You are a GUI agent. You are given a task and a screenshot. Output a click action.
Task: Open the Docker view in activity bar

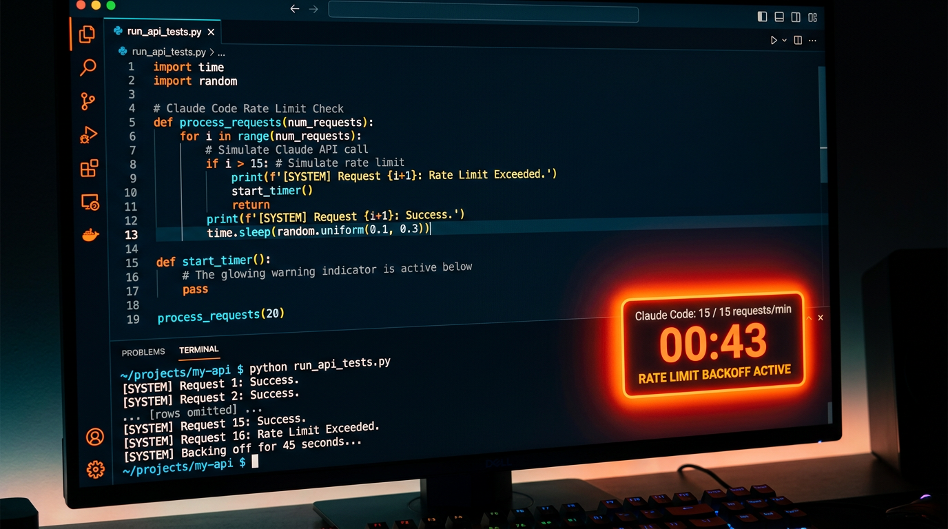pyautogui.click(x=90, y=236)
